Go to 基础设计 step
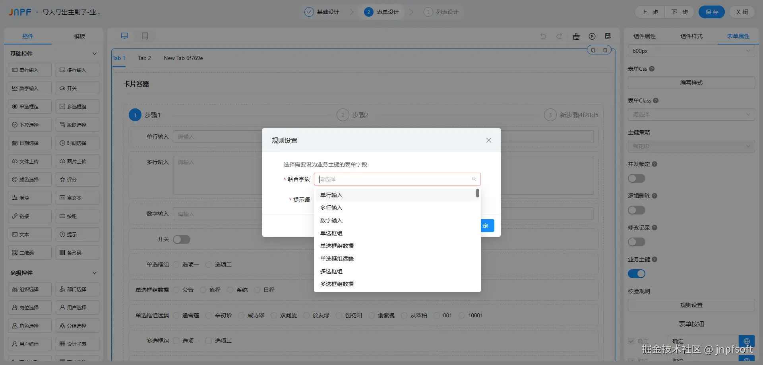763x365 pixels. pos(322,12)
